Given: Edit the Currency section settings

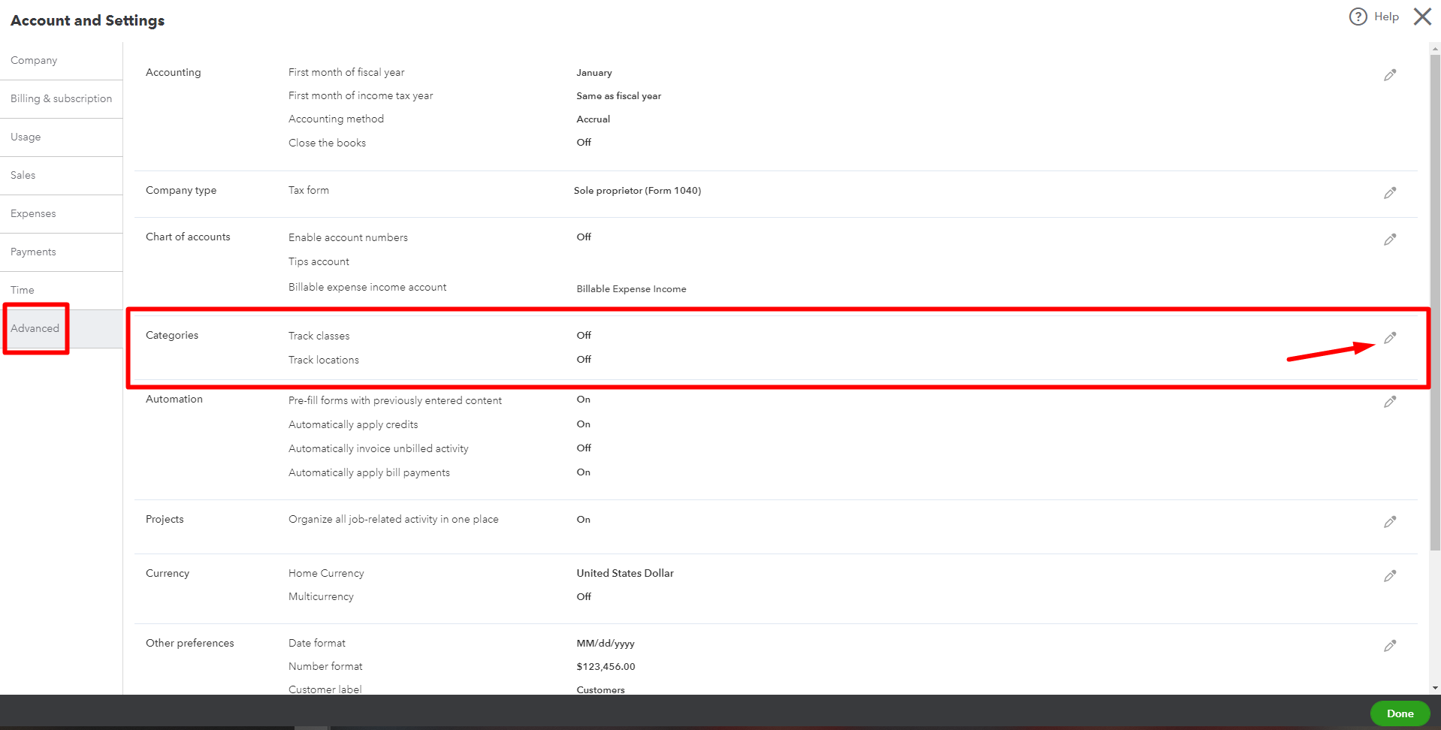Looking at the screenshot, I should (1389, 576).
